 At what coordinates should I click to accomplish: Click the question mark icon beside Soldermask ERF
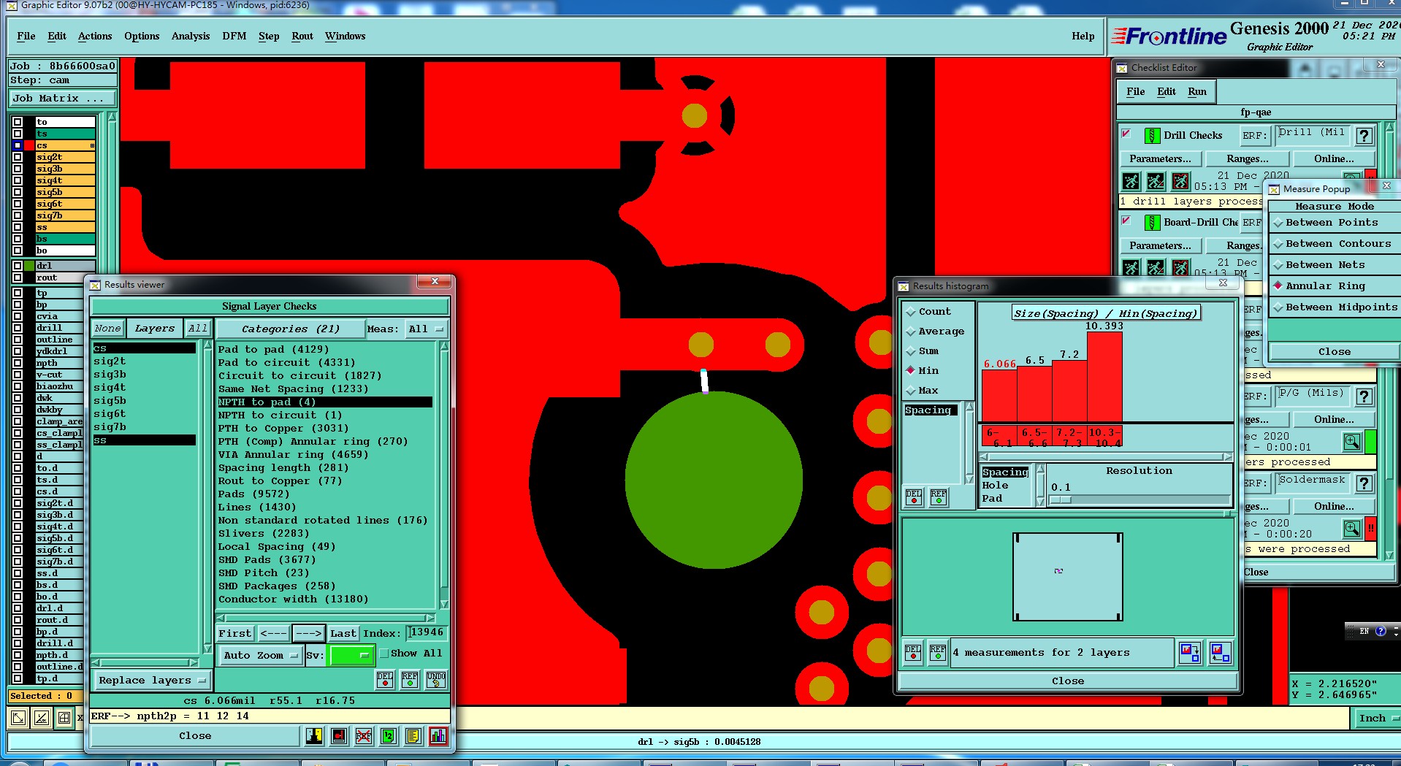click(1364, 483)
